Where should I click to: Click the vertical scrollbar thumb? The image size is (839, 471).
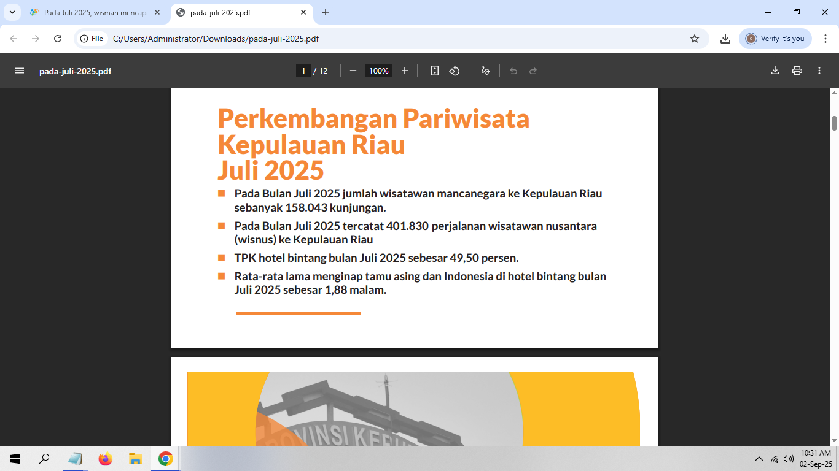point(835,123)
